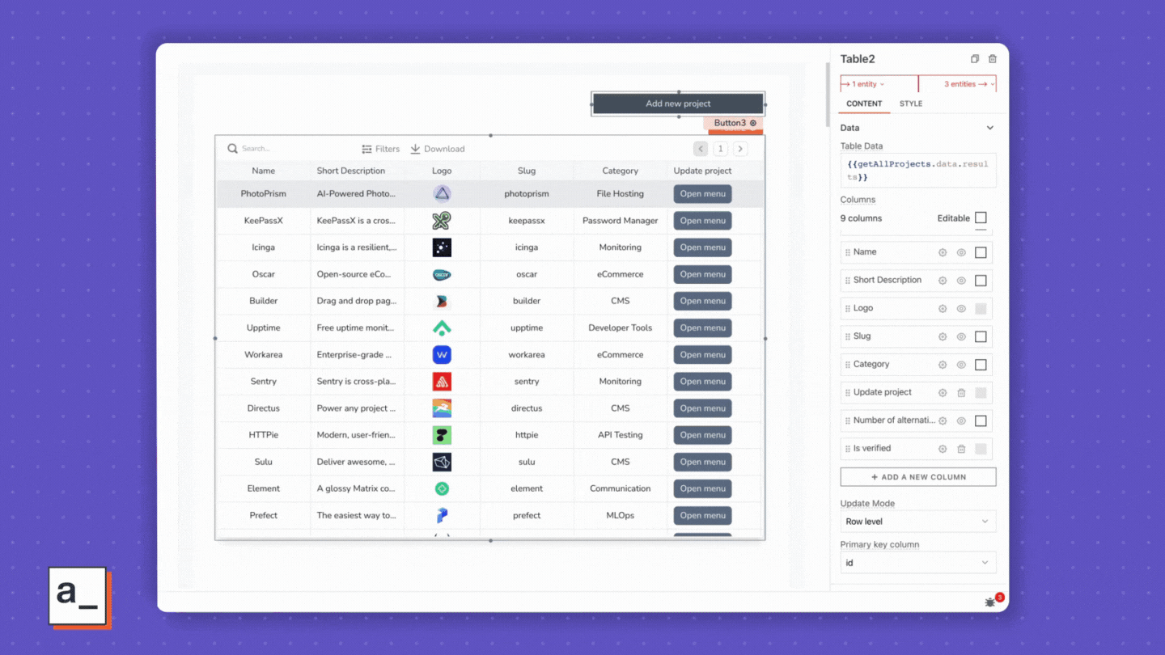The height and width of the screenshot is (655, 1165).
Task: Open settings gear for Name column
Action: (943, 253)
